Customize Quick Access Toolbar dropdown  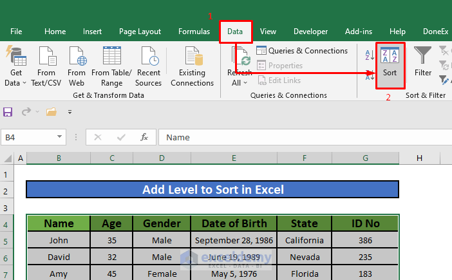(x=70, y=112)
